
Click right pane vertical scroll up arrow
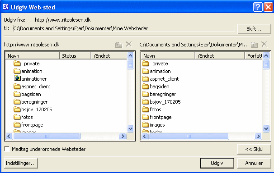266,56
